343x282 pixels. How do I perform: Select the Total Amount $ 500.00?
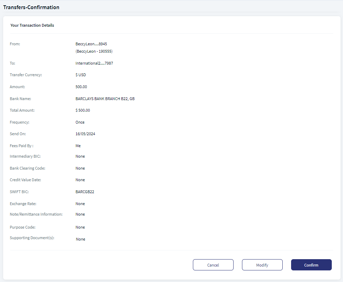coord(83,110)
